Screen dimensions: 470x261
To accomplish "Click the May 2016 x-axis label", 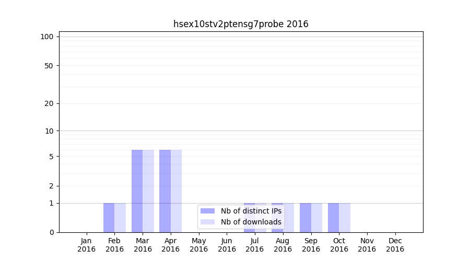I will 199,245.
